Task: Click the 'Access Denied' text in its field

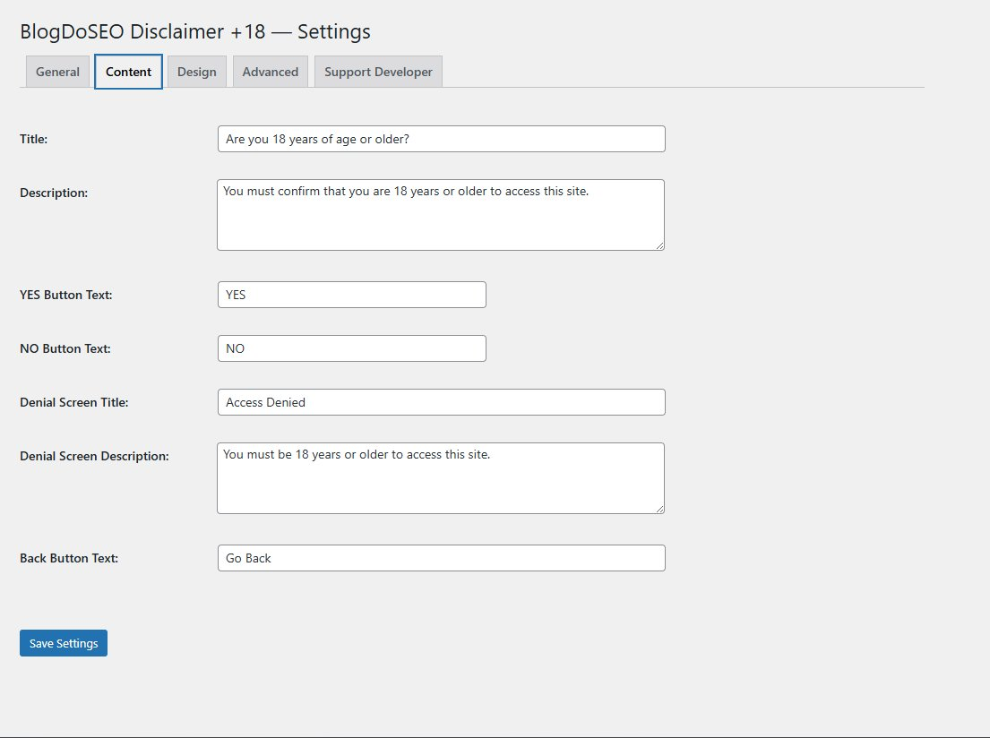Action: [266, 402]
